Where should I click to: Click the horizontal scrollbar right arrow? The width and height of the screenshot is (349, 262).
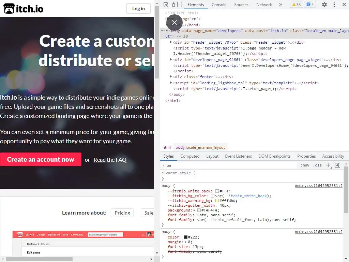point(151,259)
